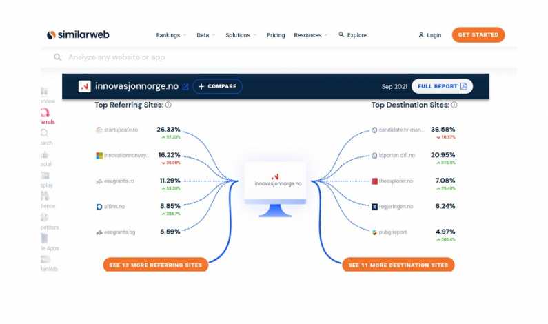Download the Full Report PDF
The height and width of the screenshot is (324, 548).
point(442,86)
